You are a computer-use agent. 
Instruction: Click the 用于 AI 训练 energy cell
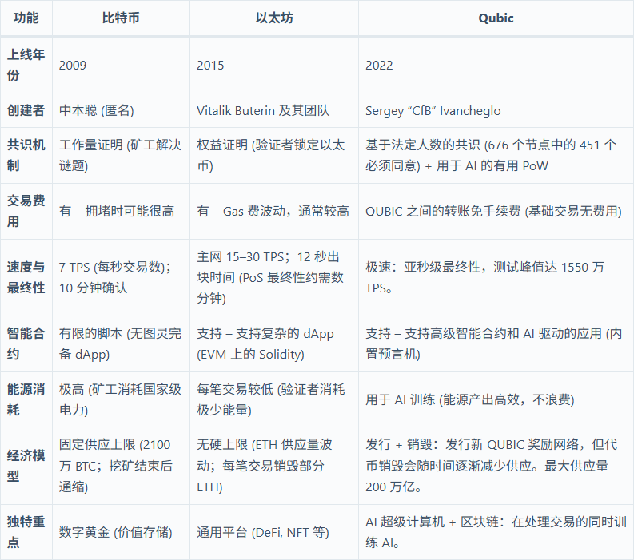(x=469, y=399)
